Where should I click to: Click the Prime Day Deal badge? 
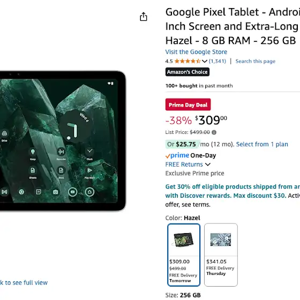click(x=188, y=104)
